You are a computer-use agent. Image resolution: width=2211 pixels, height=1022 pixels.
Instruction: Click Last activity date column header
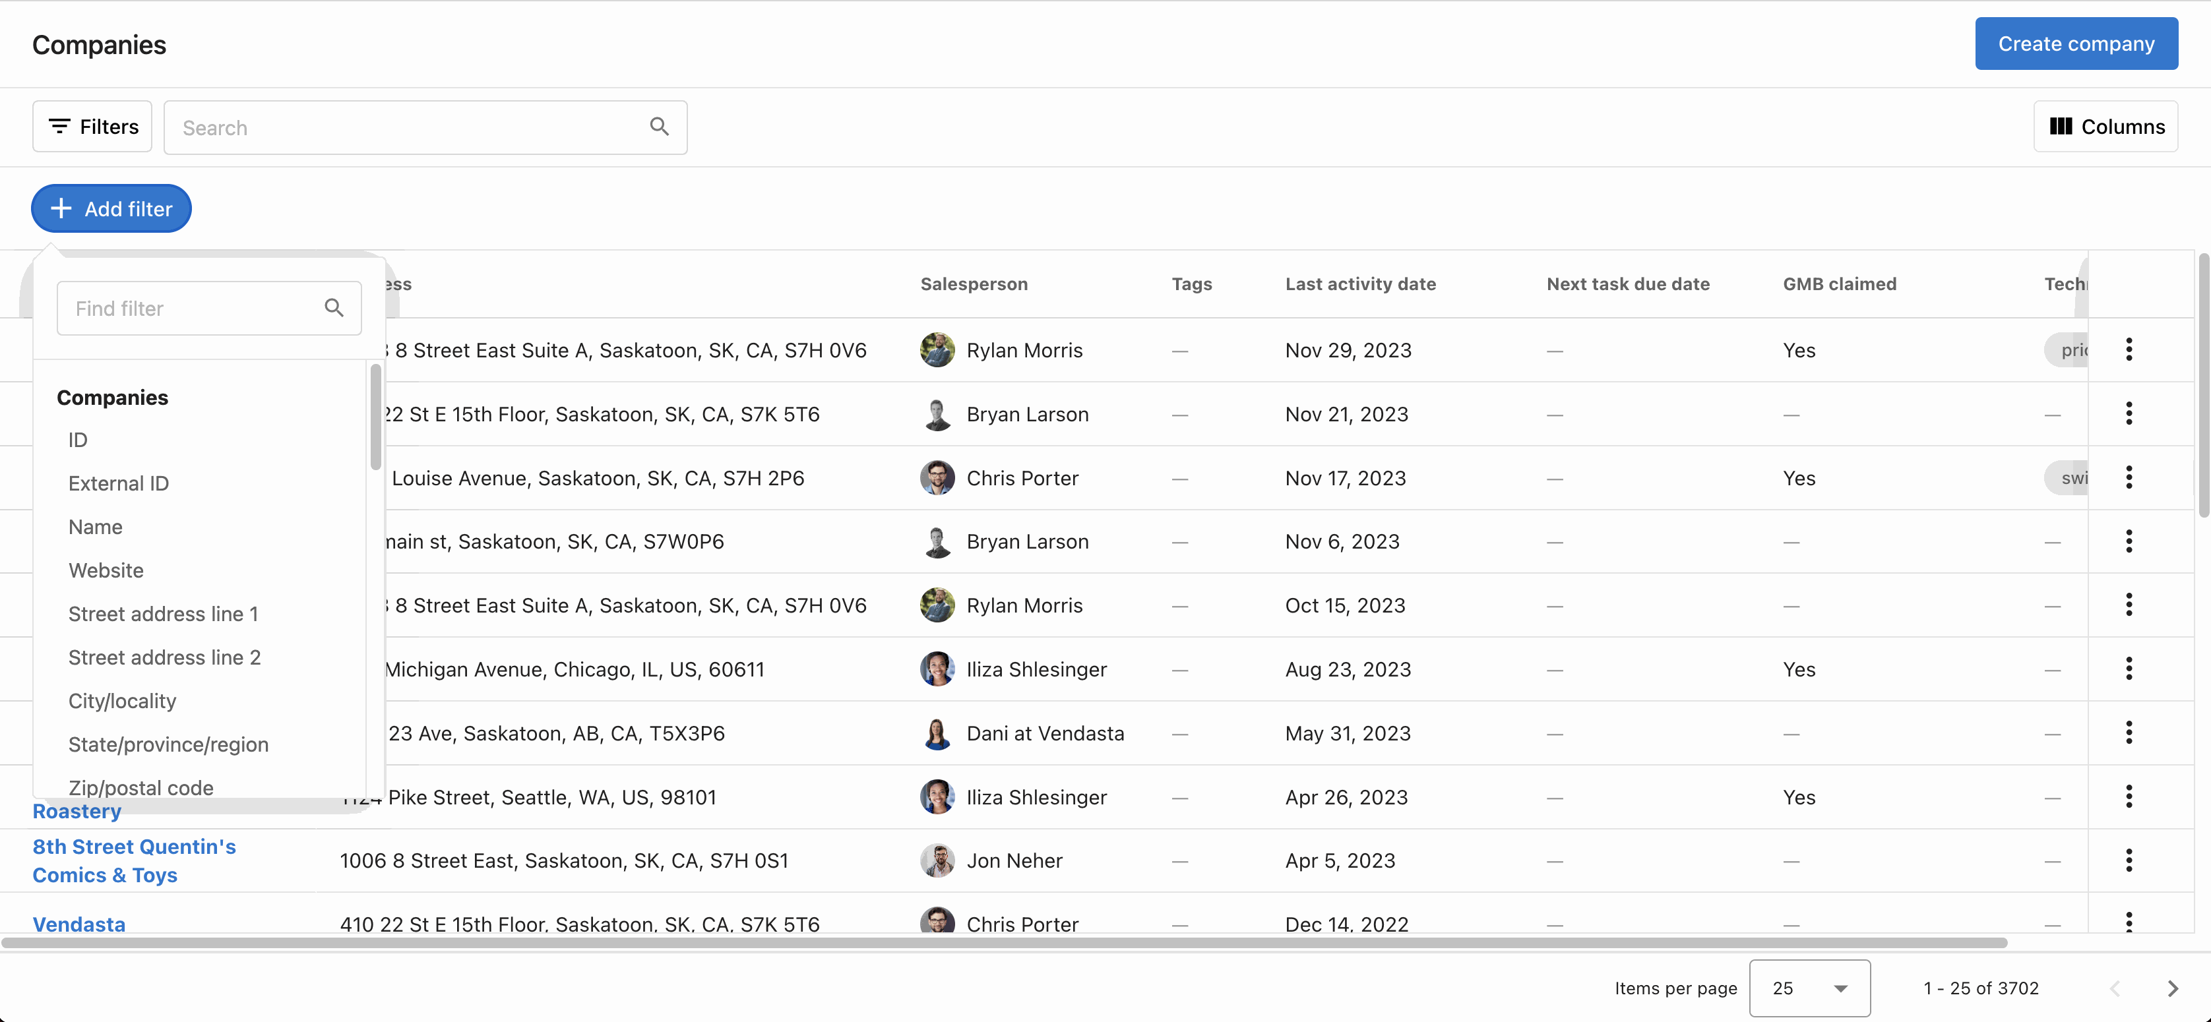(x=1359, y=284)
